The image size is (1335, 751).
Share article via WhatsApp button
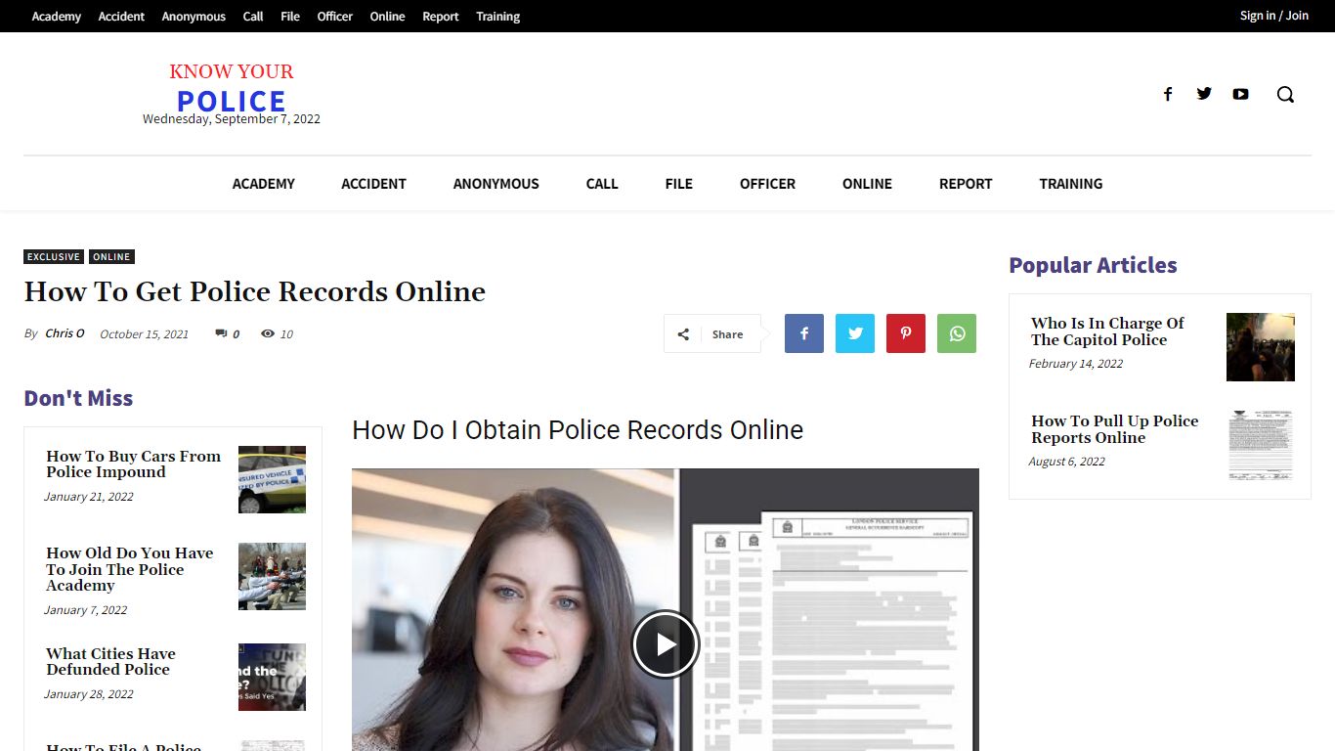pyautogui.click(x=957, y=333)
